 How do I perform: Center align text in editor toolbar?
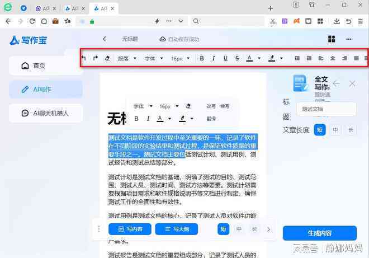tap(333, 58)
